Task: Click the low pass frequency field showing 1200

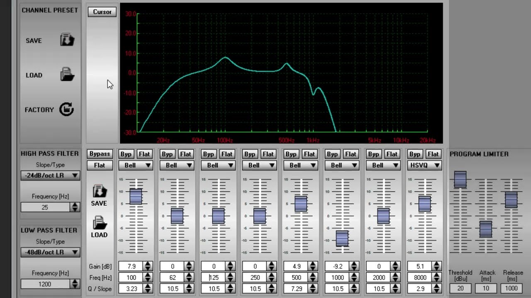Action: click(x=46, y=284)
